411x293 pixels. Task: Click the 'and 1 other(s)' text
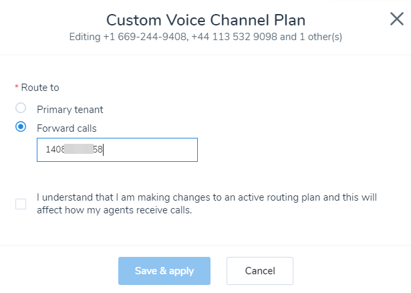pyautogui.click(x=311, y=37)
